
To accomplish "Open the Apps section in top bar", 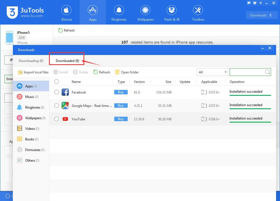I will (93, 13).
